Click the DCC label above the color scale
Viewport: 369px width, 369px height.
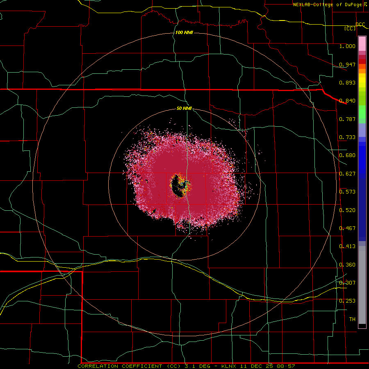point(360,24)
